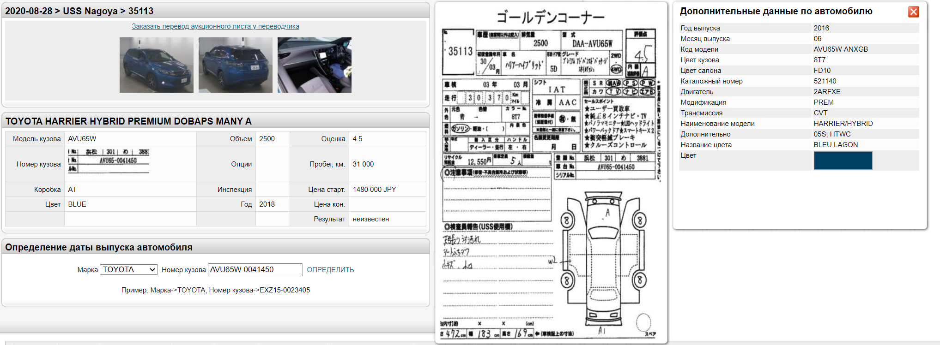This screenshot has height=345, width=940.
Task: Open the rear view car photo thumbnail
Action: 235,65
